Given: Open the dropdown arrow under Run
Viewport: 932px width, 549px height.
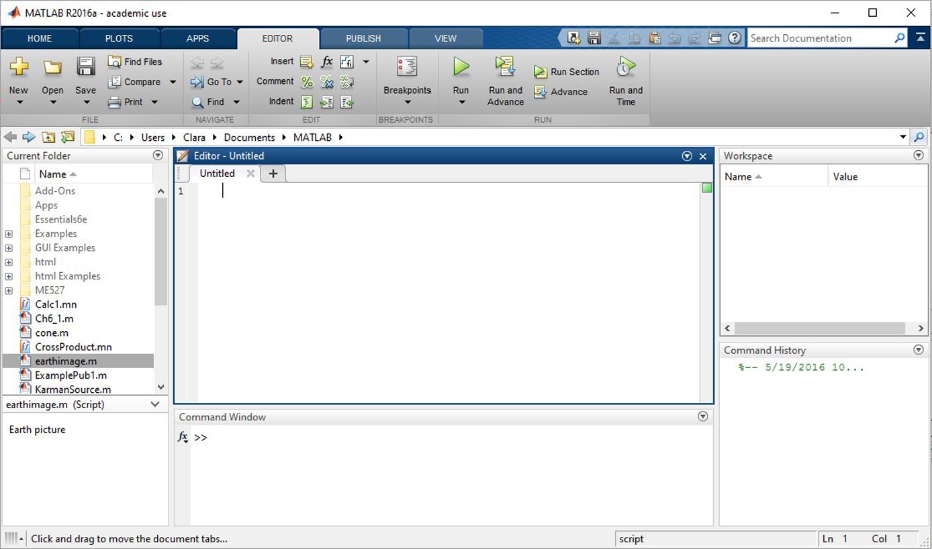Looking at the screenshot, I should tap(461, 103).
